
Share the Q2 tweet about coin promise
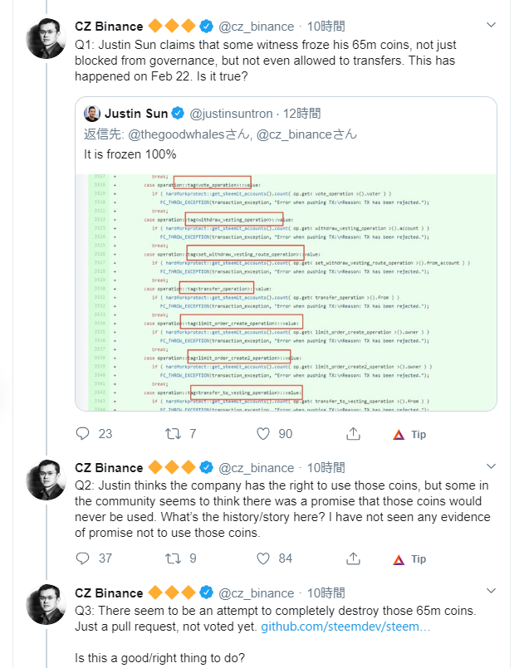(x=353, y=558)
